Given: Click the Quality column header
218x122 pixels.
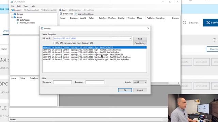Looking at the screenshot, I should (x=121, y=18).
